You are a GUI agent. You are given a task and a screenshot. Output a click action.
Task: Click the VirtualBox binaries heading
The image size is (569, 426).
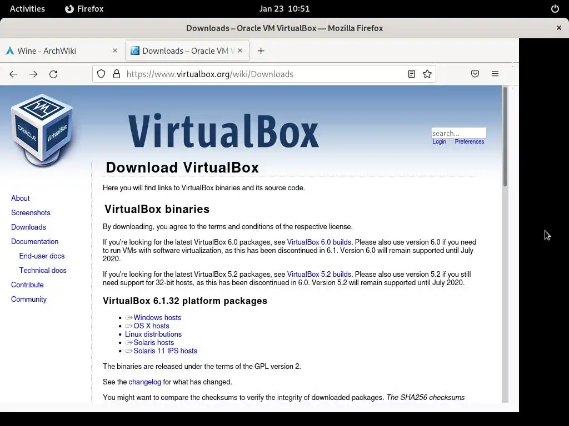pos(157,209)
